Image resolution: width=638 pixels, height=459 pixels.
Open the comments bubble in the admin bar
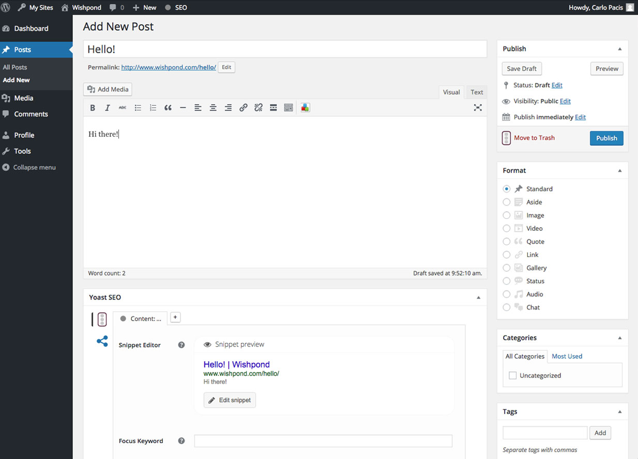coord(117,7)
